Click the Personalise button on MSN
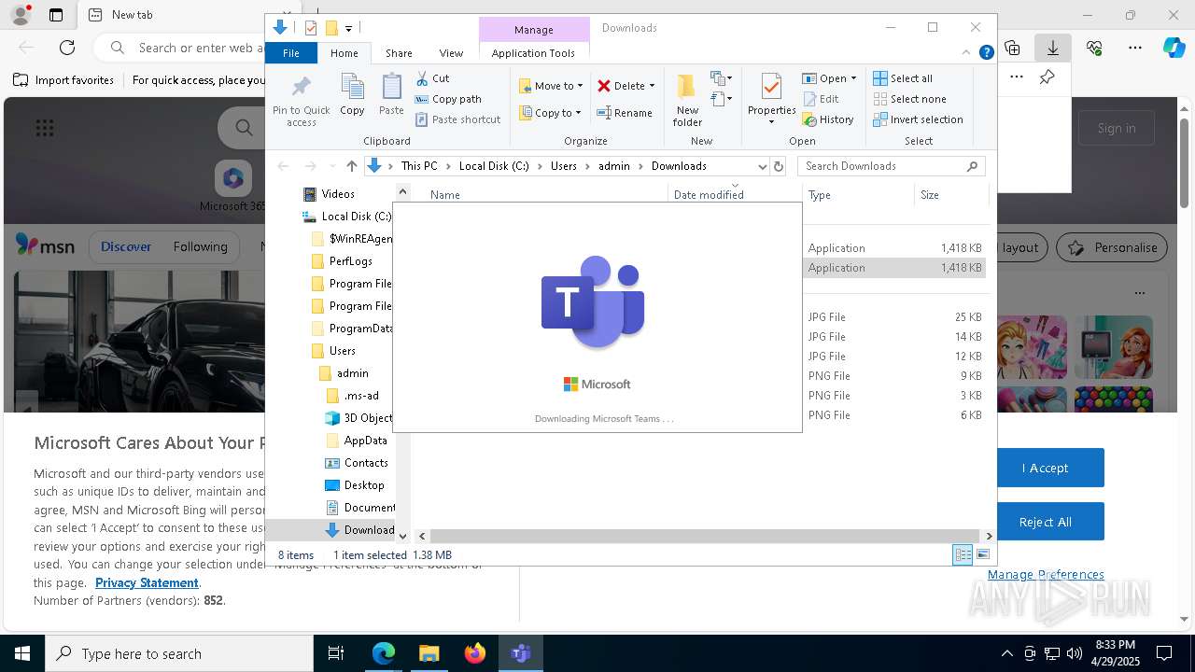The width and height of the screenshot is (1195, 672). (1112, 247)
